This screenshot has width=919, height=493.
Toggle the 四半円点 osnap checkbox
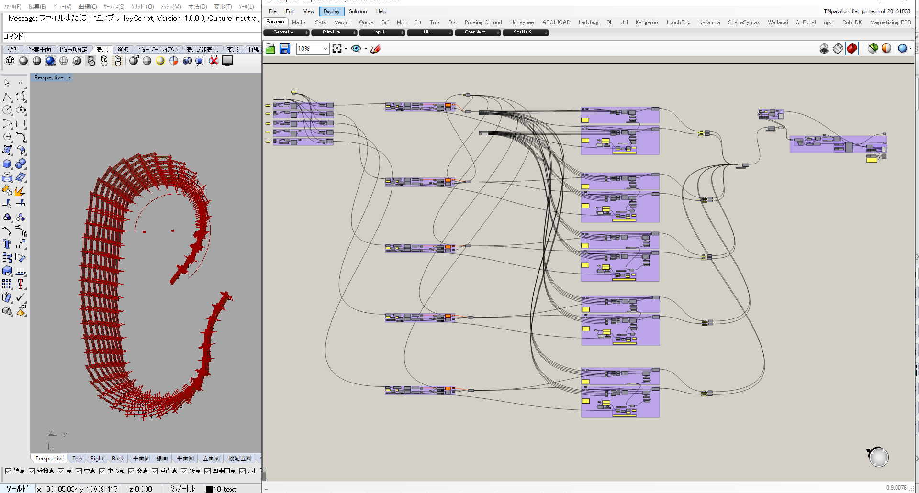tap(207, 471)
